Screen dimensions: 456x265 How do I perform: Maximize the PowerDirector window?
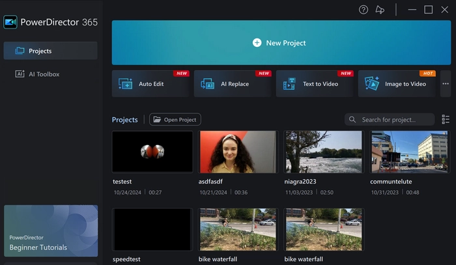point(429,10)
